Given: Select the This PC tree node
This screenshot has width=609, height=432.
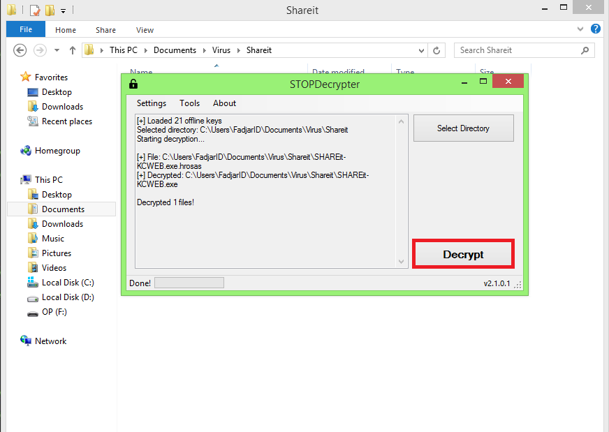Looking at the screenshot, I should tap(49, 179).
